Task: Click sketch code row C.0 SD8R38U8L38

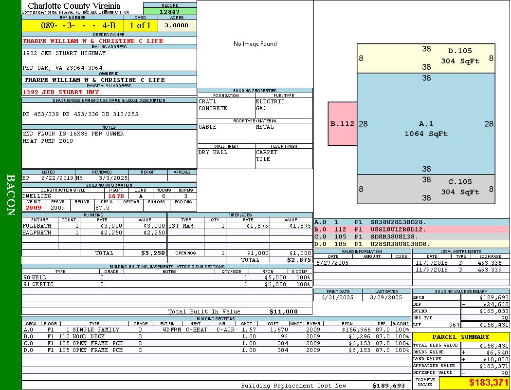Action: click(412, 236)
